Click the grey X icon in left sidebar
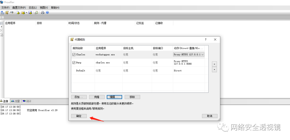290x140 pixels. click(2, 30)
